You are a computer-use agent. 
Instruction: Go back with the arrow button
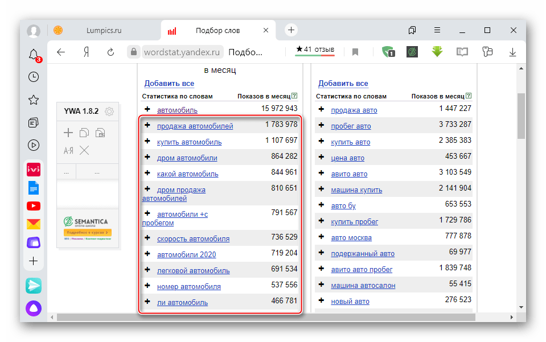pyautogui.click(x=61, y=52)
